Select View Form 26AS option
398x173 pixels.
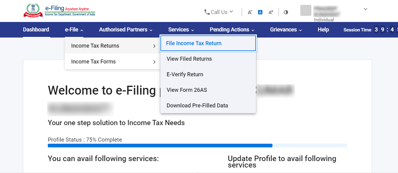click(x=187, y=90)
